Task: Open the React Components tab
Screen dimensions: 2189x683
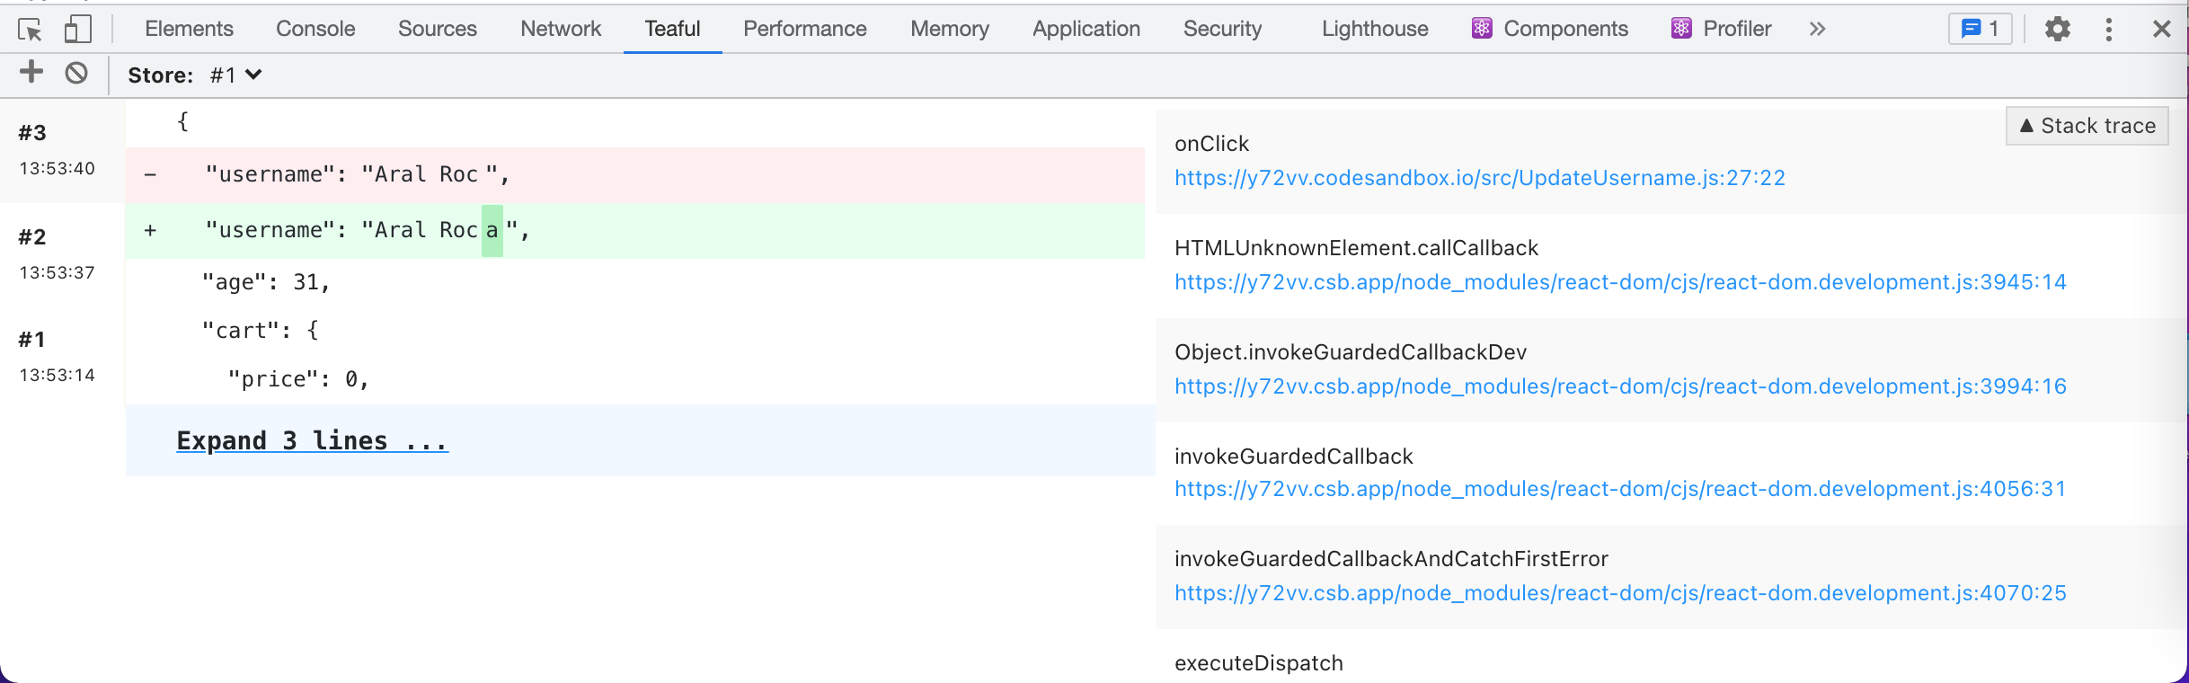Action: coord(1550,29)
